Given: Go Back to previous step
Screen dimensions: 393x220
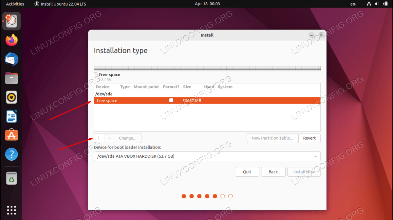Looking at the screenshot, I should point(273,172).
